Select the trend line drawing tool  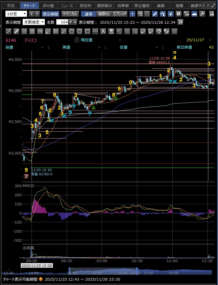pyautogui.click(x=8, y=31)
